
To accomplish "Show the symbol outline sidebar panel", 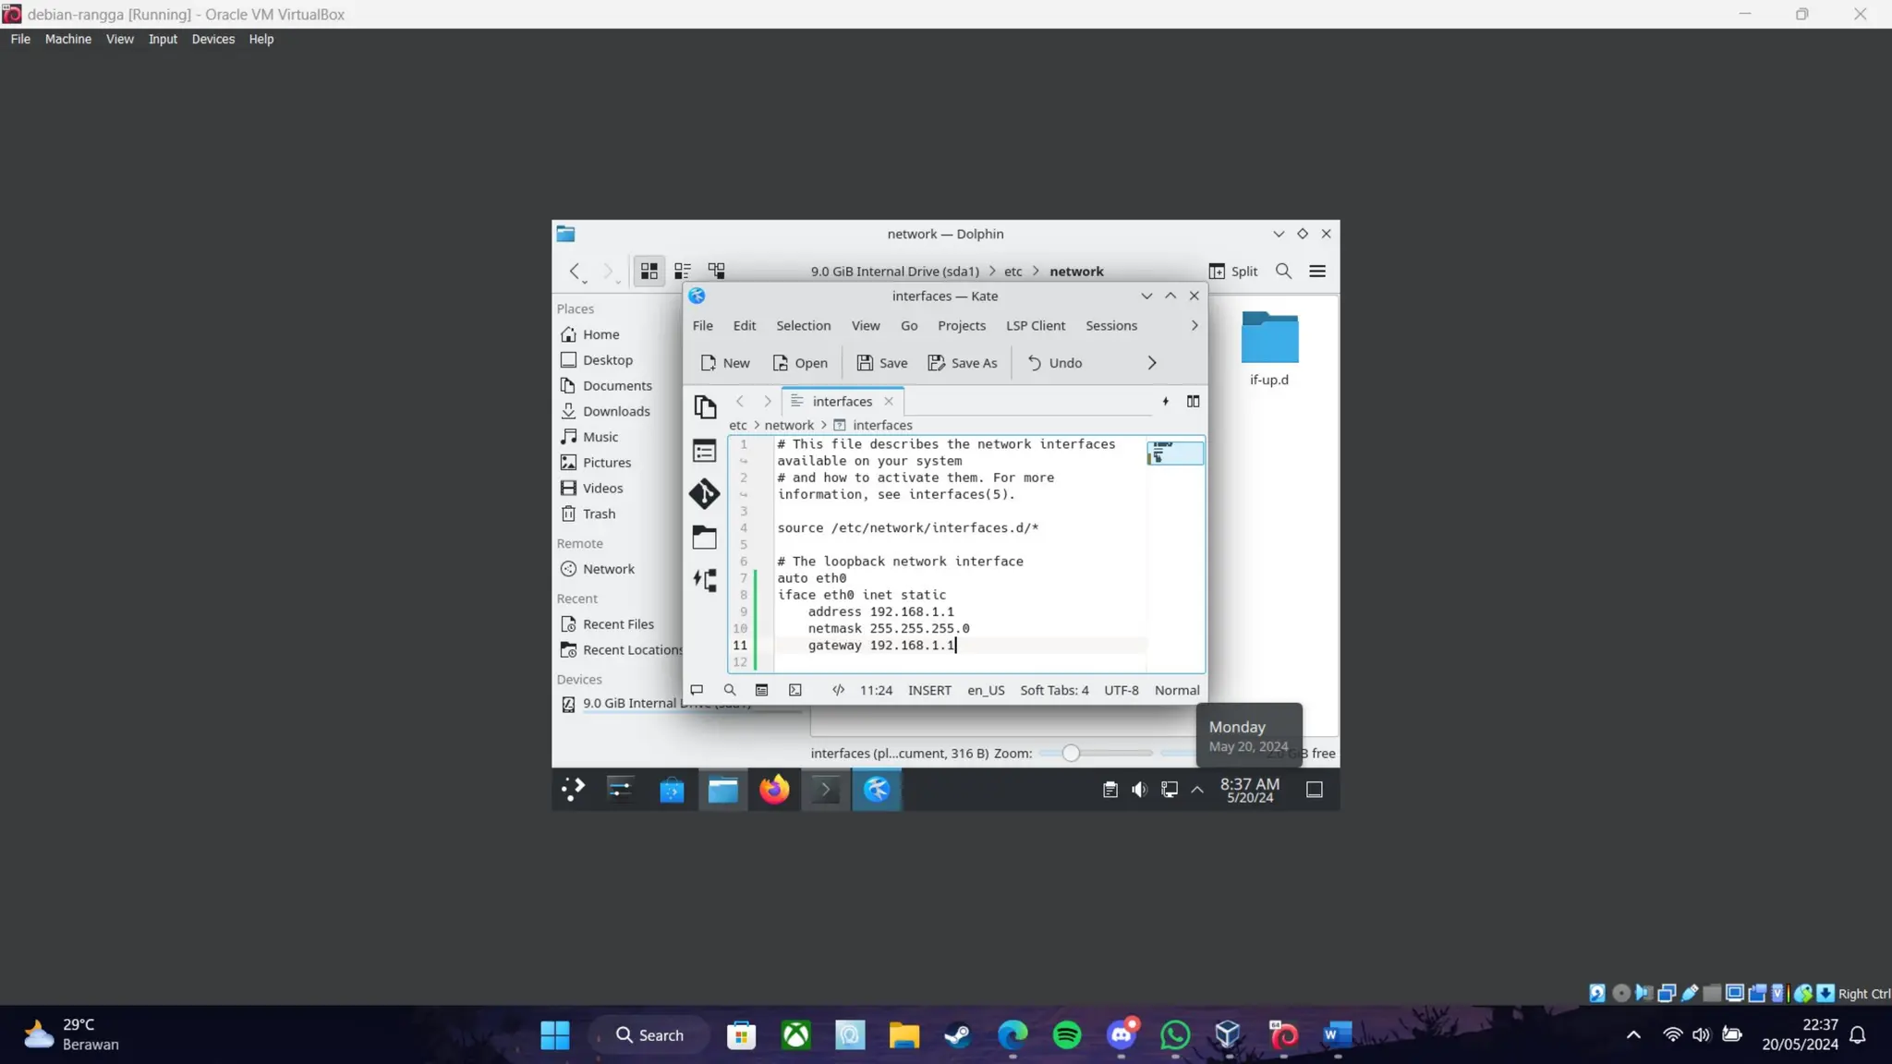I will (705, 451).
